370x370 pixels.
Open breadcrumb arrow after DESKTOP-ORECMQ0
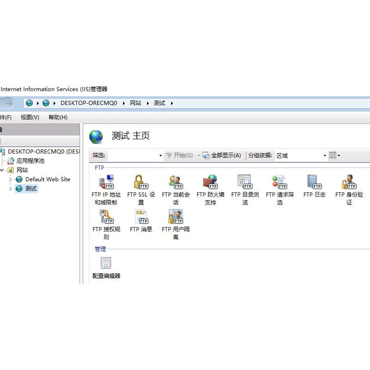click(x=123, y=103)
